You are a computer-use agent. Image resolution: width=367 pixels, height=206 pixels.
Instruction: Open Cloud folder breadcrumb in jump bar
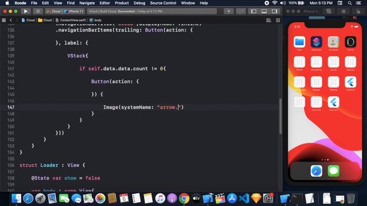click(x=45, y=21)
